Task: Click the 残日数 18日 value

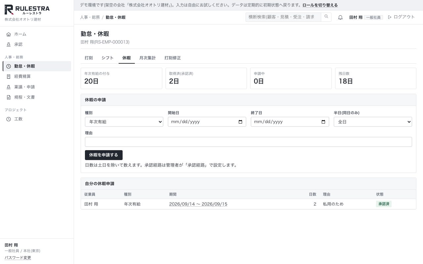Action: [346, 81]
